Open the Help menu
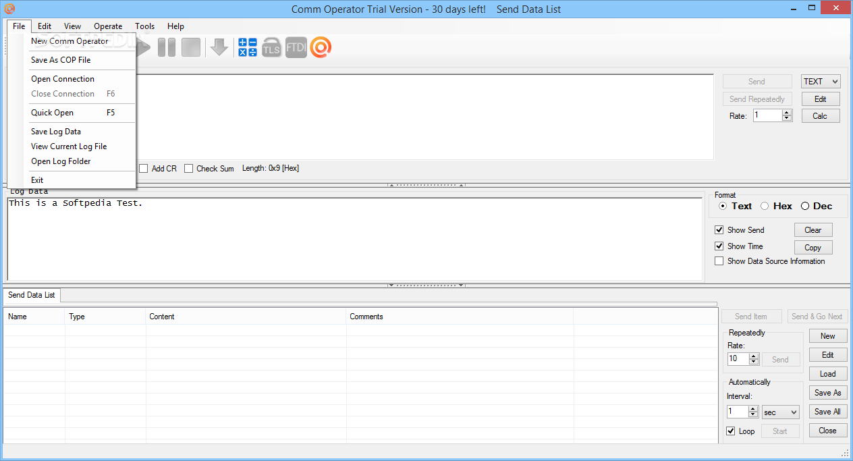853x461 pixels. (x=175, y=26)
